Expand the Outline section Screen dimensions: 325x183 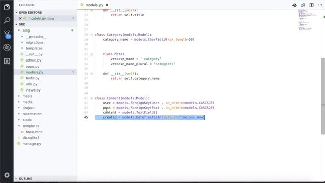tap(16, 179)
